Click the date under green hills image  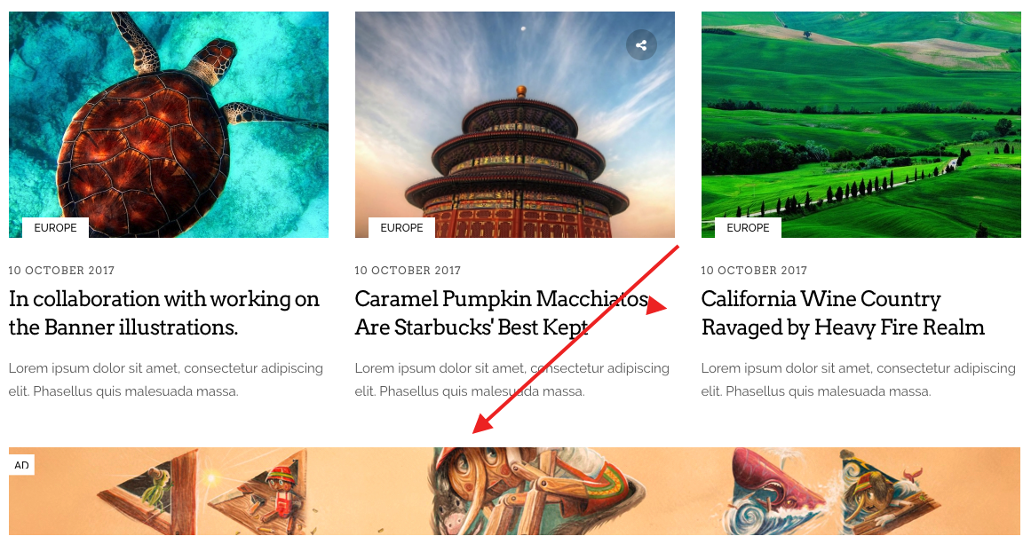[754, 270]
